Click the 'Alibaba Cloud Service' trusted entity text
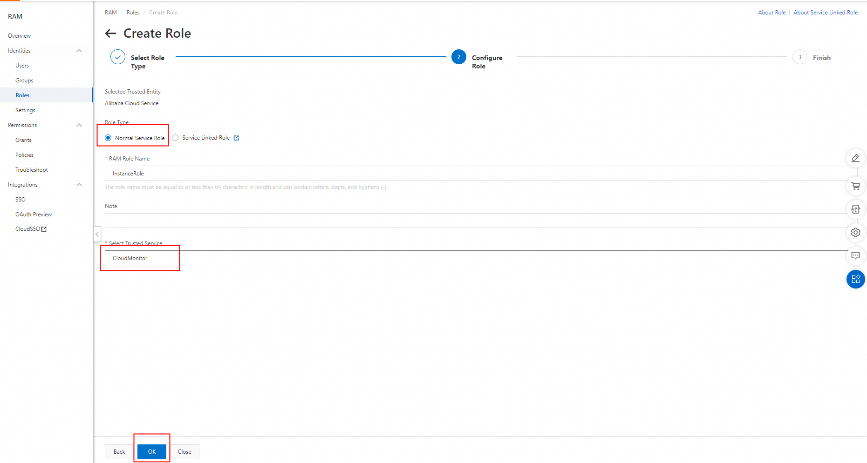867x463 pixels. (x=131, y=103)
